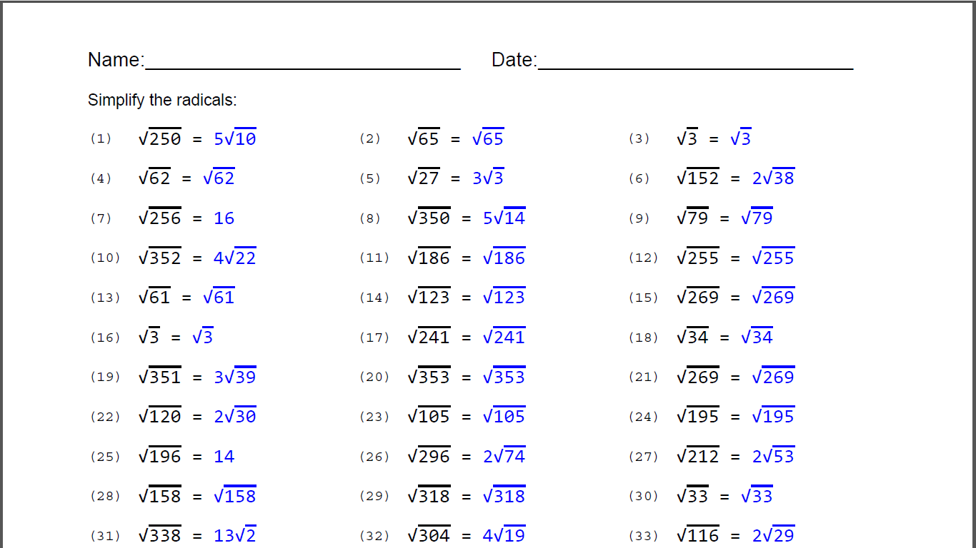Click the black radical √158
Viewport: 976px width, 548px height.
(160, 496)
